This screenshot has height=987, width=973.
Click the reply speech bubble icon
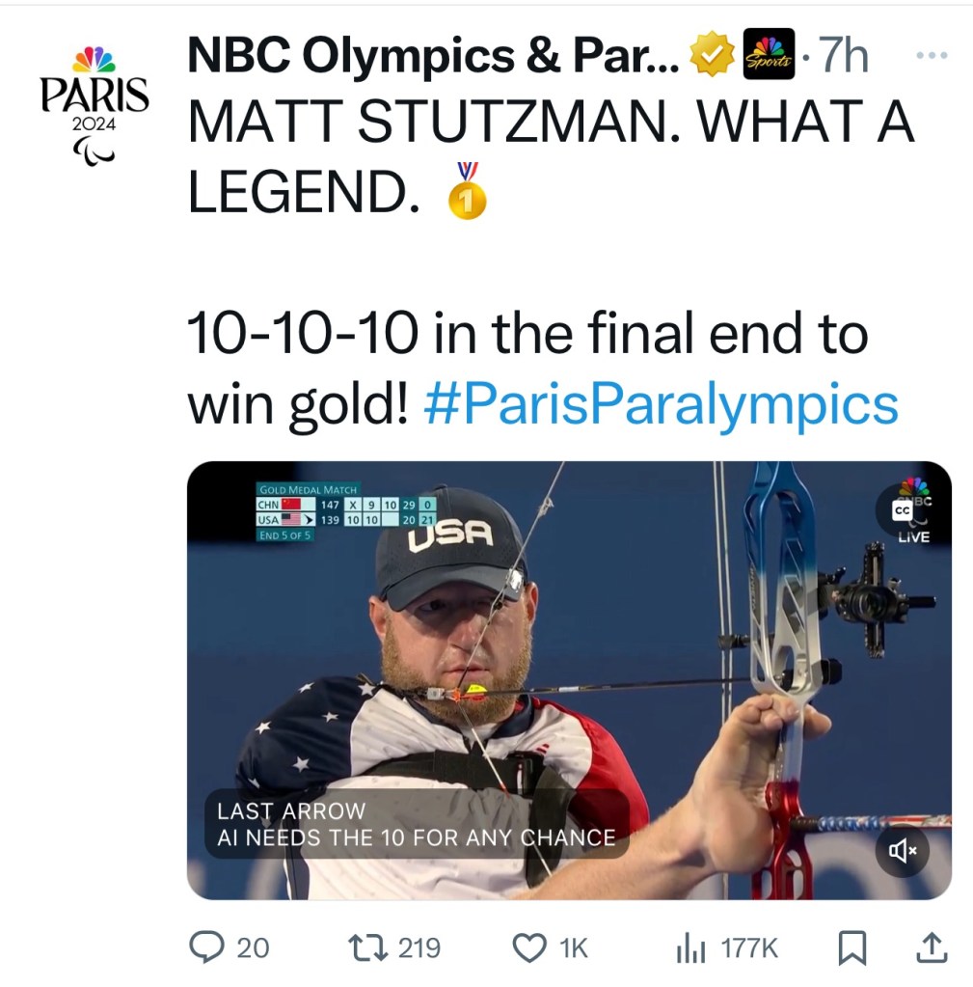tap(206, 947)
